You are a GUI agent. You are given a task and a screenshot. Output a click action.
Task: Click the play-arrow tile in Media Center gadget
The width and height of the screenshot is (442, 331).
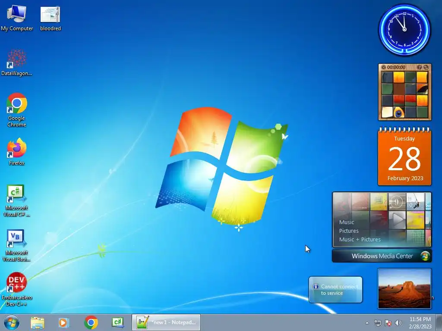tap(397, 220)
